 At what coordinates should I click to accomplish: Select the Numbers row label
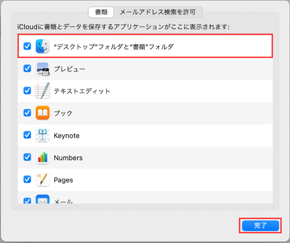point(68,158)
